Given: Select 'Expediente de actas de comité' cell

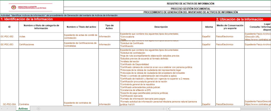Looking at the screenshot, I should click(x=81, y=36).
